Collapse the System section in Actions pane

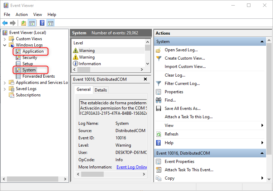point(263,42)
